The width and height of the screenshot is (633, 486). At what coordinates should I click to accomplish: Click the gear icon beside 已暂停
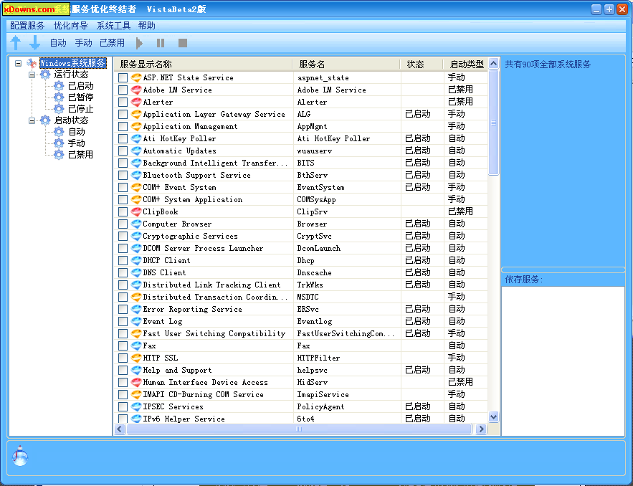click(x=59, y=97)
